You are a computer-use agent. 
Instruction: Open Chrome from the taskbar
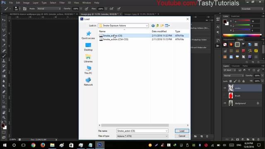tap(33, 145)
